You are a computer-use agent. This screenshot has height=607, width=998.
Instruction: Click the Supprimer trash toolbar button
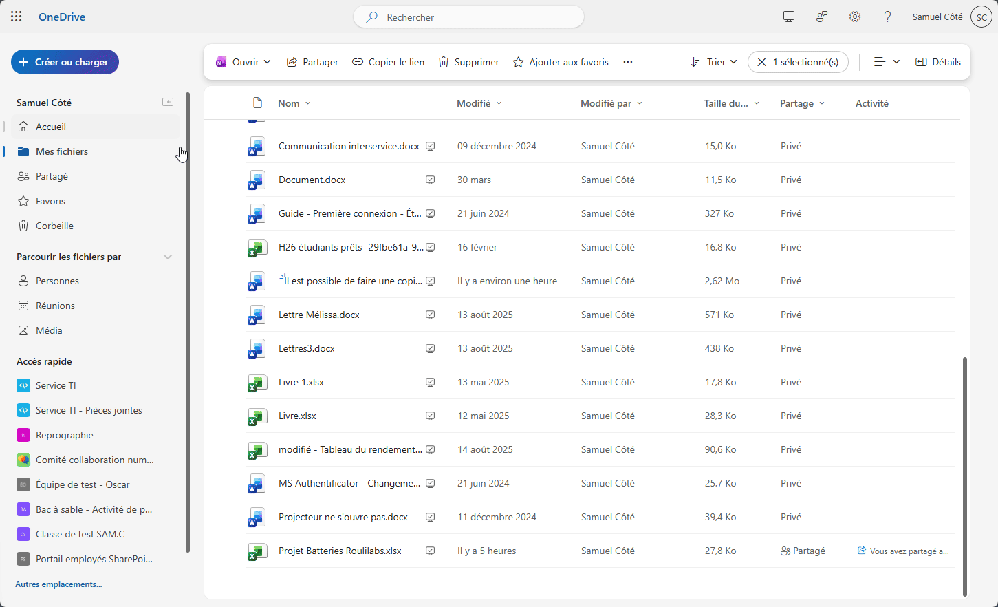(x=469, y=62)
